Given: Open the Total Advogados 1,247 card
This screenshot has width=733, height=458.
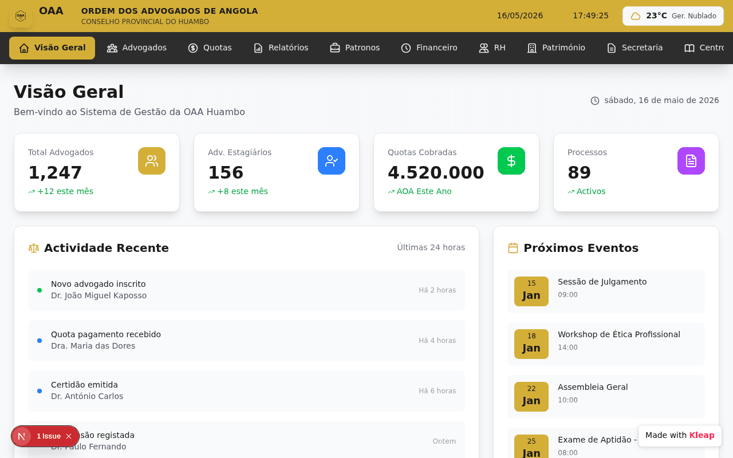Looking at the screenshot, I should [x=97, y=172].
